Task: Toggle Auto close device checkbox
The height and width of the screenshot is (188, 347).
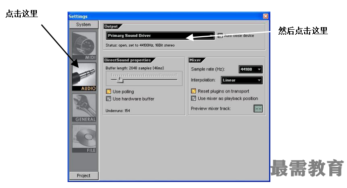Action: pos(220,36)
